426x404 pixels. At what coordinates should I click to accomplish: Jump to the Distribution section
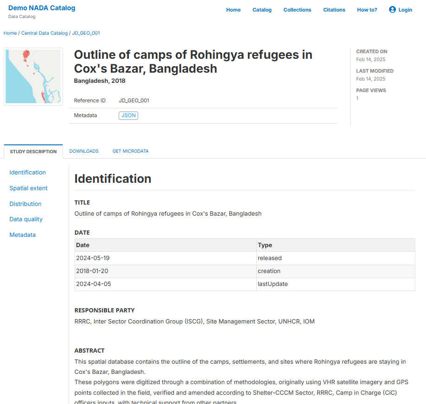pyautogui.click(x=25, y=204)
